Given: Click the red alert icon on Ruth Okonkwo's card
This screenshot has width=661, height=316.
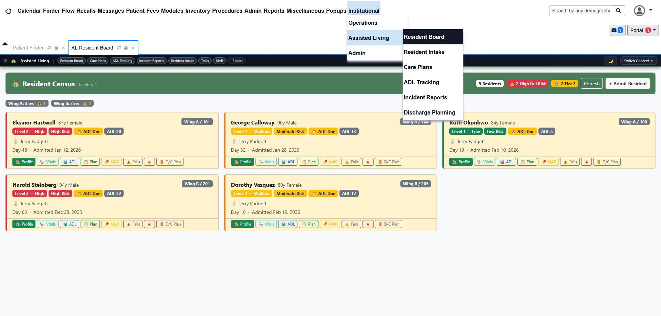Looking at the screenshot, I should pos(586,162).
